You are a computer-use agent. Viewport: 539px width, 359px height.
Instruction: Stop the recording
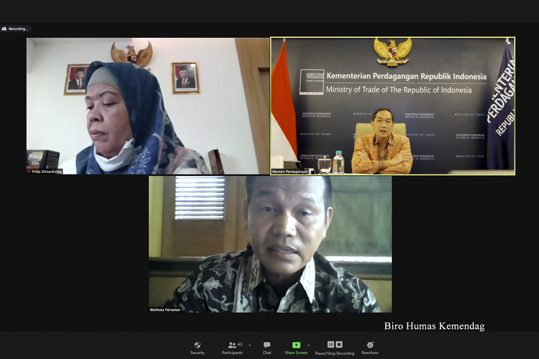[339, 344]
